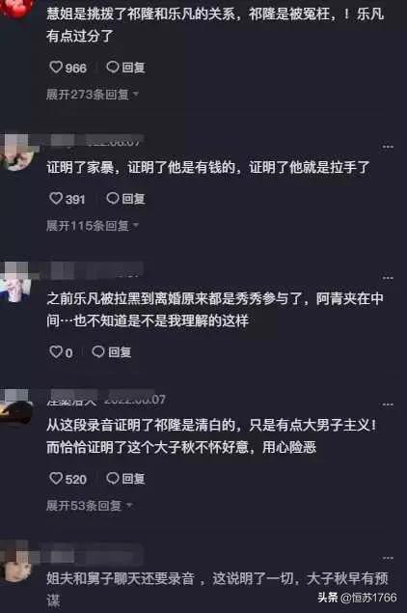Open avatar of 秀秀 comment author
407x613 pixels.
(15, 282)
